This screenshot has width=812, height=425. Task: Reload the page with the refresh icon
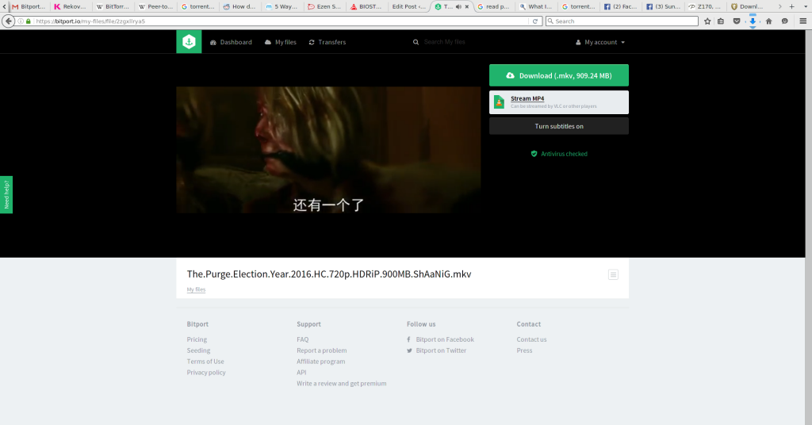(535, 21)
